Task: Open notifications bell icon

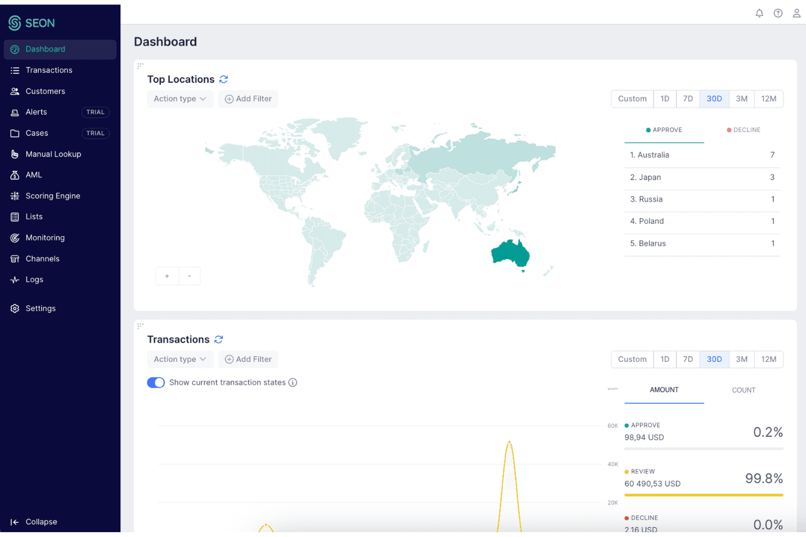Action: (x=759, y=13)
